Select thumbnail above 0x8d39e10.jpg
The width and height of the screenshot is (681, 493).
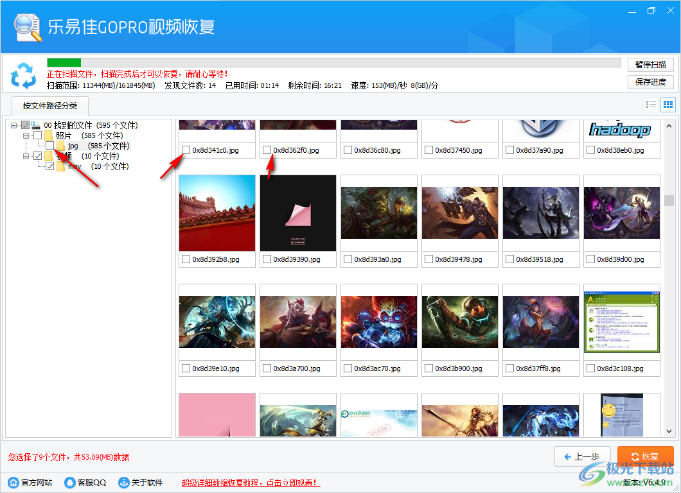[217, 322]
